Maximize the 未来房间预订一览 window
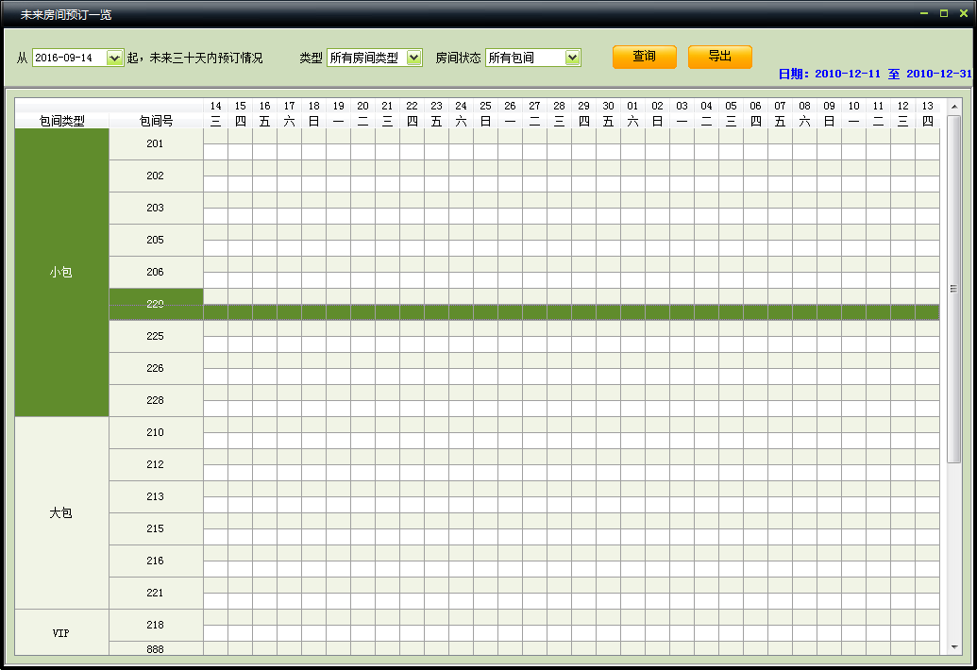Viewport: 977px width, 670px height. pyautogui.click(x=944, y=13)
